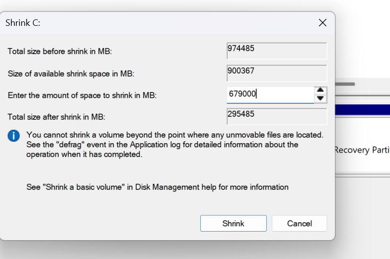Click the total size after shrink value 295485
Viewport: 390px width, 259px height.
(x=276, y=116)
